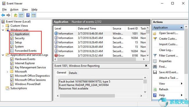Click the green Refresh icon

(x=155, y=89)
